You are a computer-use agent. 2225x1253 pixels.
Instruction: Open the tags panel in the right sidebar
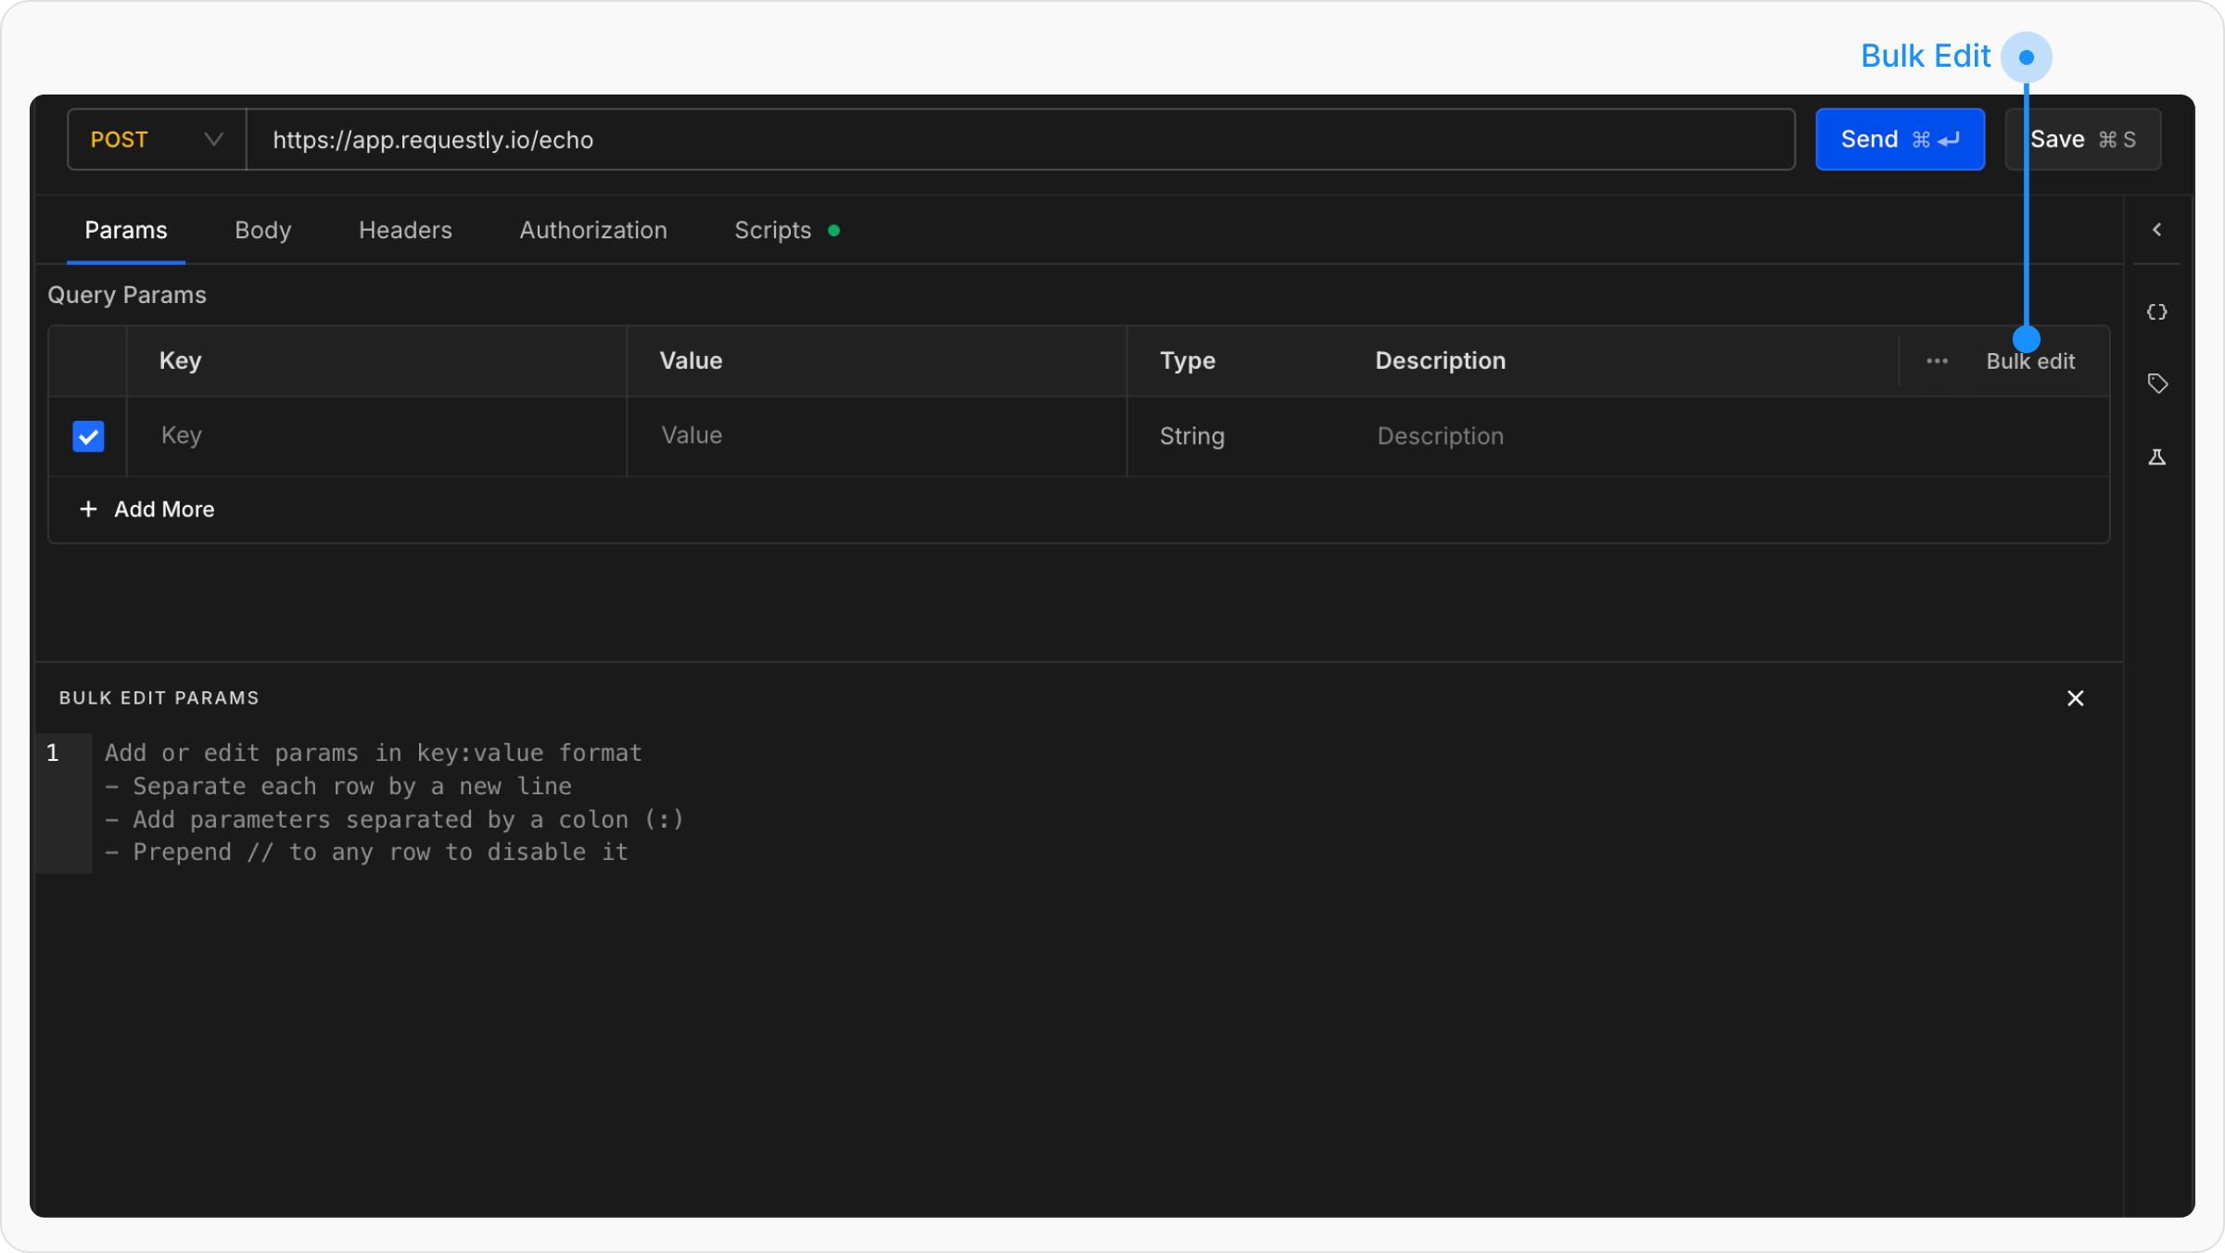coord(2157,383)
